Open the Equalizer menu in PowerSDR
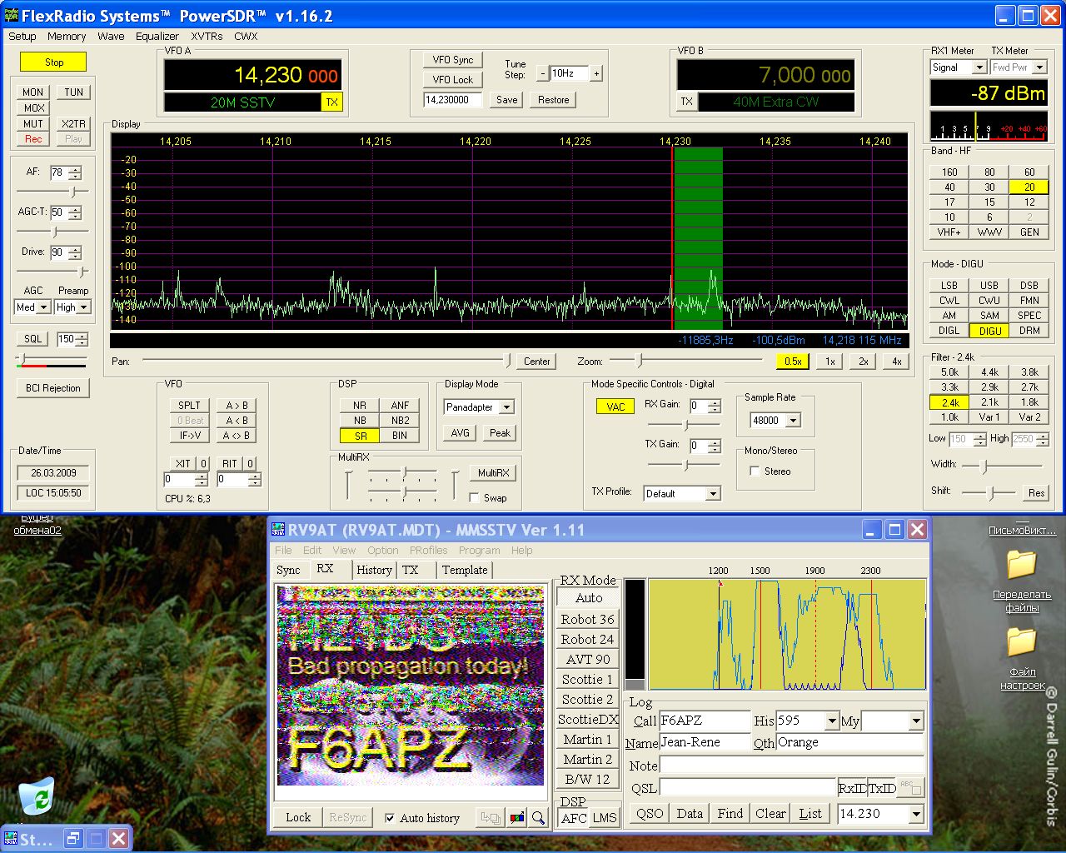The image size is (1066, 853). [x=157, y=37]
